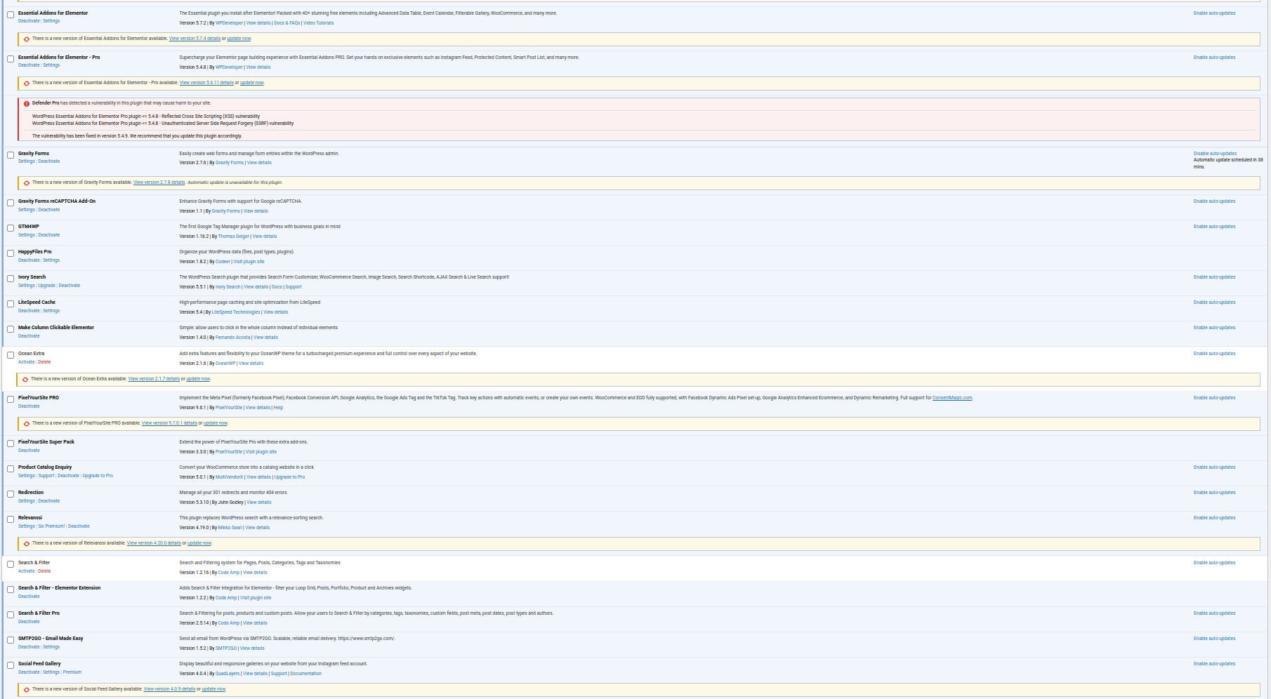The width and height of the screenshot is (1271, 699).
Task: Click update icon in Gravity Forms notice
Action: point(27,182)
